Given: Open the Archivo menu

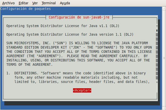Looking at the screenshot, I should [x=8, y=3].
